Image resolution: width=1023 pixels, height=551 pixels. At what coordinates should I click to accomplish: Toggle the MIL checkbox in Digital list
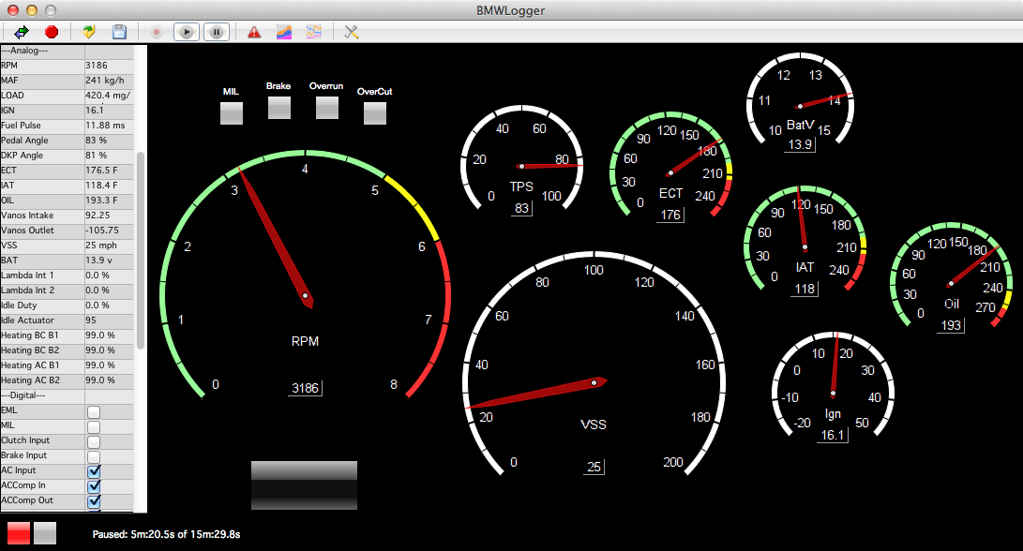click(x=94, y=426)
